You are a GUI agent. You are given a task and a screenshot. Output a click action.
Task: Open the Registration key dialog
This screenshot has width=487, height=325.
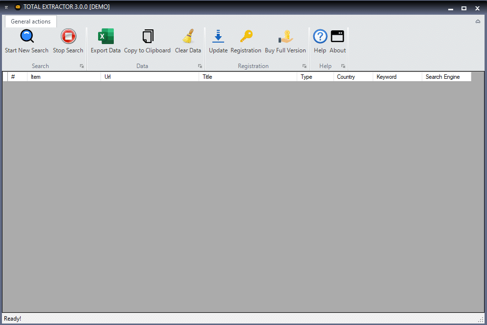pyautogui.click(x=246, y=41)
